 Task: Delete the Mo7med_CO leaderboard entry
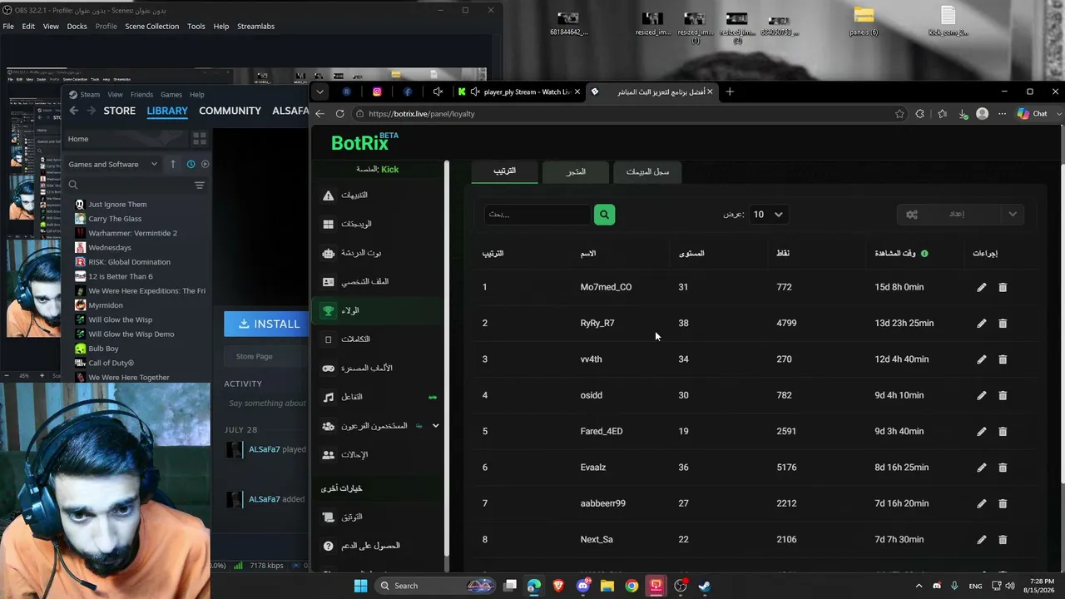point(1003,287)
